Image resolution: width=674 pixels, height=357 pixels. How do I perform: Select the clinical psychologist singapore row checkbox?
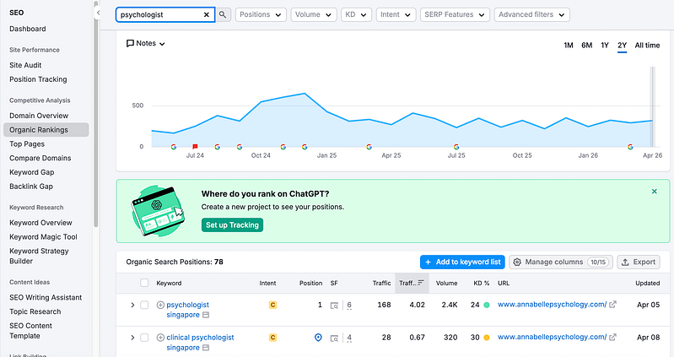[x=144, y=338]
